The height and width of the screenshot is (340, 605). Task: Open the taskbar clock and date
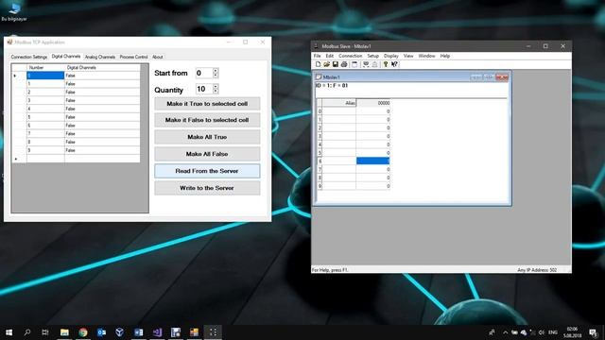572,332
